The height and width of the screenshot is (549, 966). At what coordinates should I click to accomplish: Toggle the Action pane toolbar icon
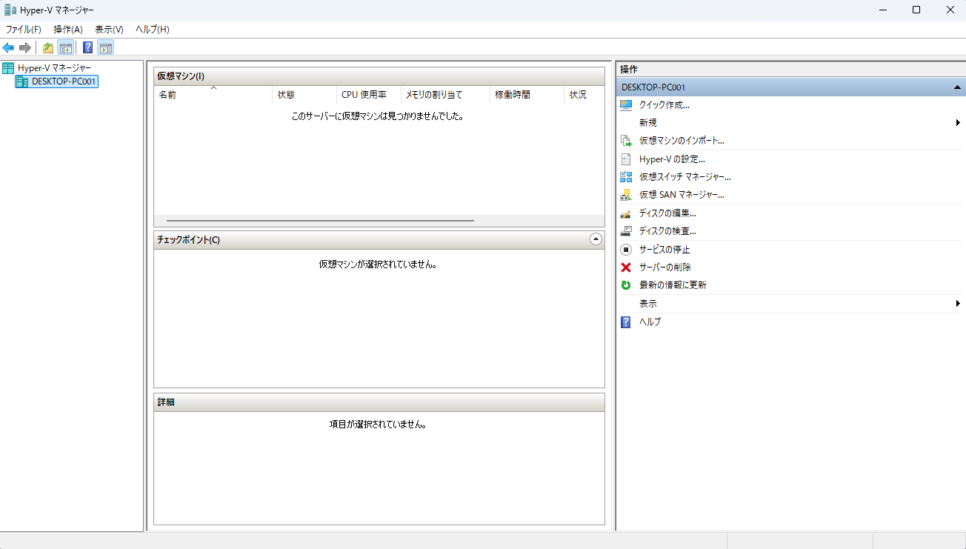(106, 48)
